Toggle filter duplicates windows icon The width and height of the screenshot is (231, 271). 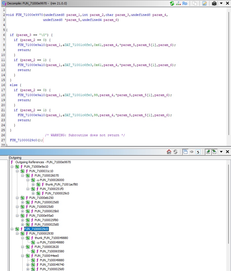pyautogui.click(x=185, y=152)
